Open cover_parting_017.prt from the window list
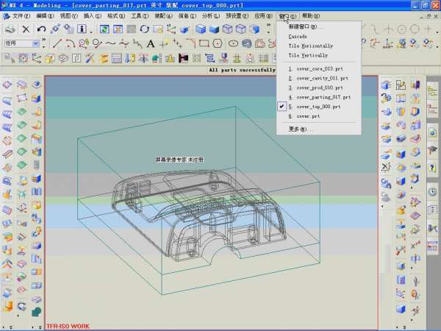Screen dimensions: 441x331 tap(323, 97)
